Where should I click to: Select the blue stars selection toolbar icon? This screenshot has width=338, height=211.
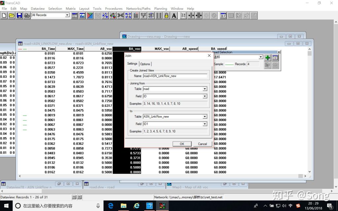coord(105,15)
